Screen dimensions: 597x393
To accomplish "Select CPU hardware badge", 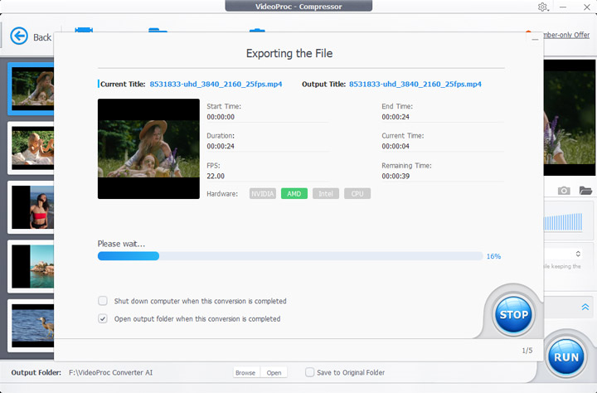I will [357, 194].
